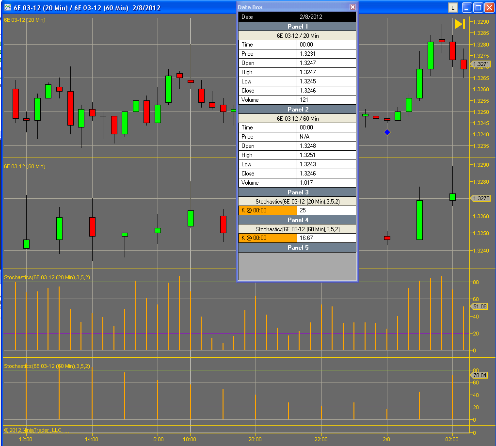Minimize the chart window
Viewport: 496px width, 446px height.
(x=467, y=7)
